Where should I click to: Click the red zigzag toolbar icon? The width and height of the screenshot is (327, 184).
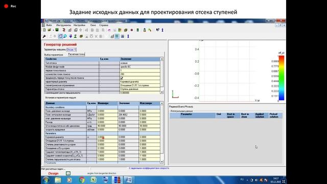(x=64, y=30)
